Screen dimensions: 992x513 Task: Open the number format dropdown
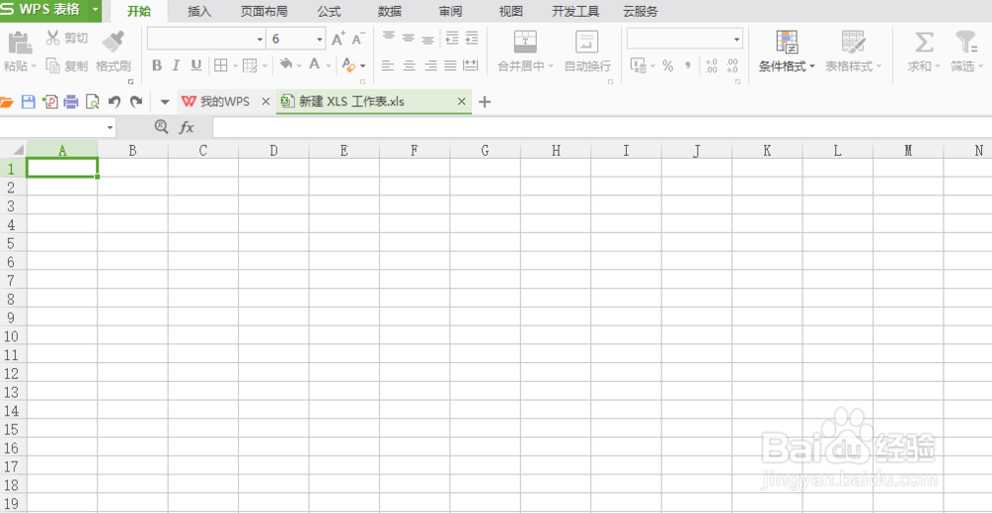737,40
